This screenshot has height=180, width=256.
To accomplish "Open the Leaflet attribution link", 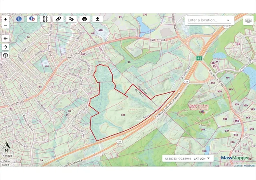I will (238, 166).
